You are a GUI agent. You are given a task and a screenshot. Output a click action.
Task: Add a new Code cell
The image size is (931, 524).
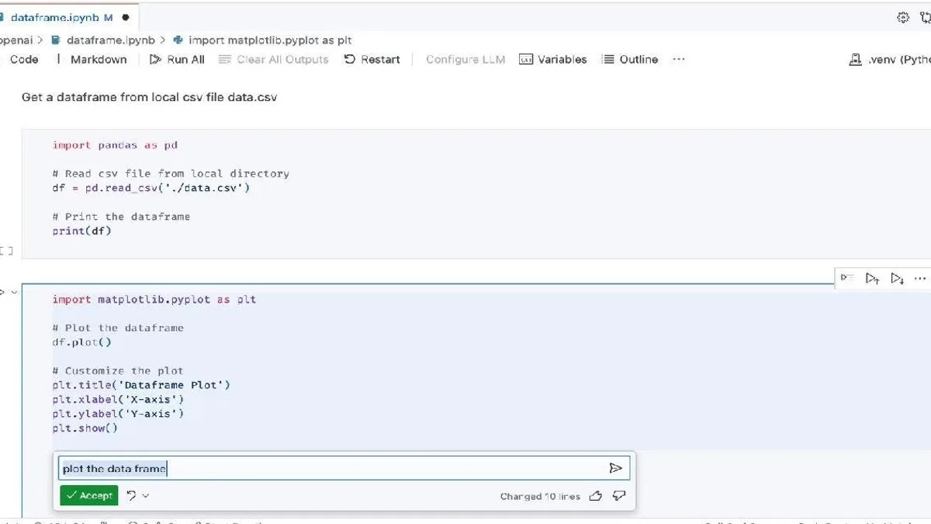[x=23, y=59]
